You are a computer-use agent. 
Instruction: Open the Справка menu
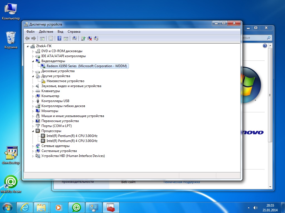pos(74,32)
